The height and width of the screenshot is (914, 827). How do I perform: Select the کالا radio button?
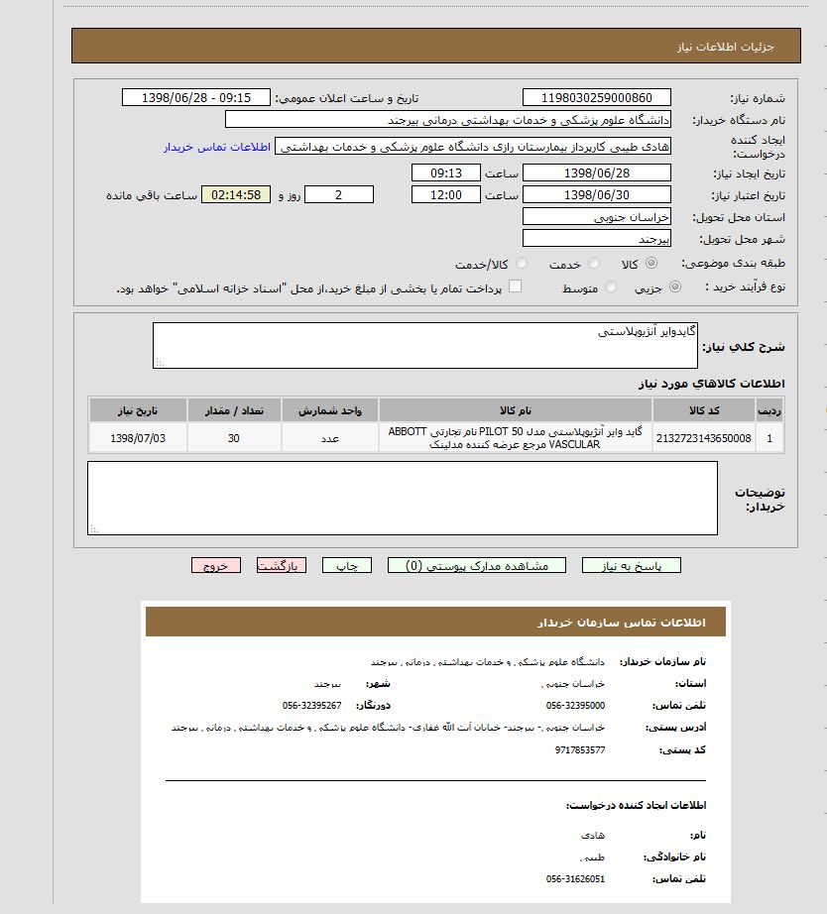[650, 264]
